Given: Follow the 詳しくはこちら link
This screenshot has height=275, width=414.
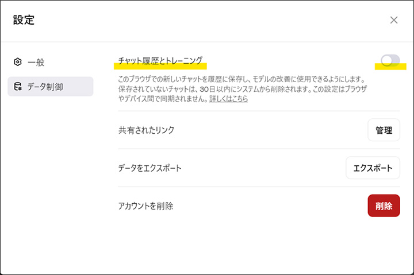Looking at the screenshot, I should tap(228, 99).
